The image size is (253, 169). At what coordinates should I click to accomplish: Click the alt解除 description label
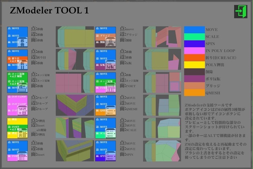point(41,130)
